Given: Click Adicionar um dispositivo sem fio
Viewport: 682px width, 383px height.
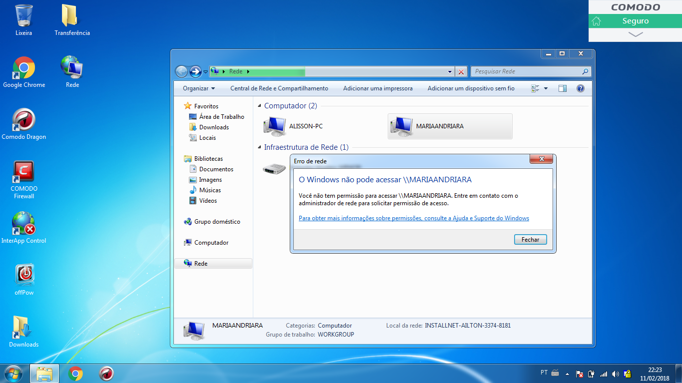Looking at the screenshot, I should pos(471,88).
